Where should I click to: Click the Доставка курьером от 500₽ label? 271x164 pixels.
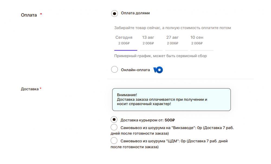click(147, 120)
